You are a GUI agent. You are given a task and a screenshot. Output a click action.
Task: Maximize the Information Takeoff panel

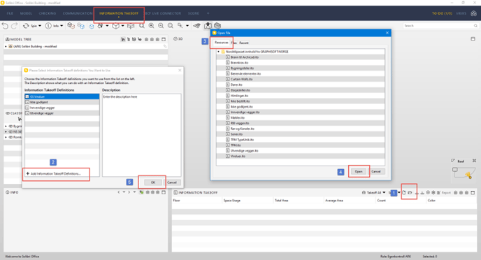[x=473, y=192]
